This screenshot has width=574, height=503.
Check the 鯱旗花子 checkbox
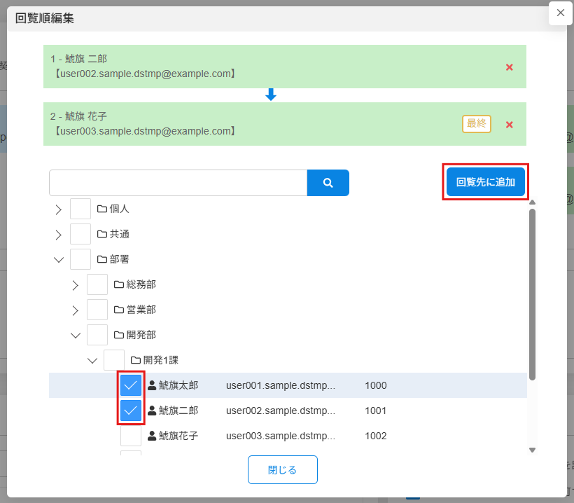(131, 436)
